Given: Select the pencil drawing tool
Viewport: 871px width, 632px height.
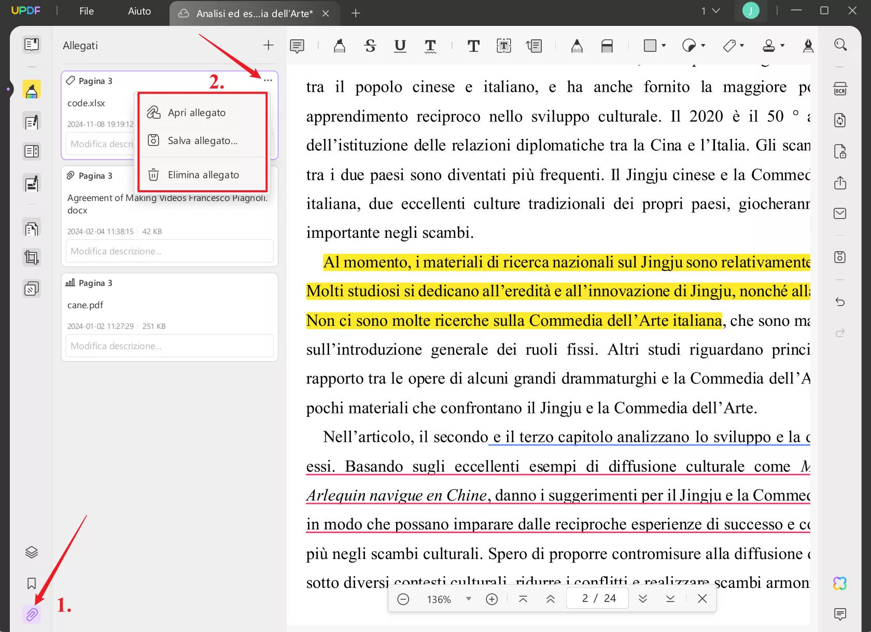Looking at the screenshot, I should pos(577,46).
